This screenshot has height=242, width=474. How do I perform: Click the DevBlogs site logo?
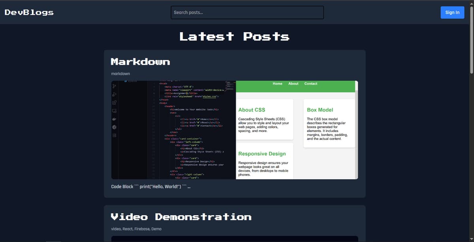click(x=29, y=12)
